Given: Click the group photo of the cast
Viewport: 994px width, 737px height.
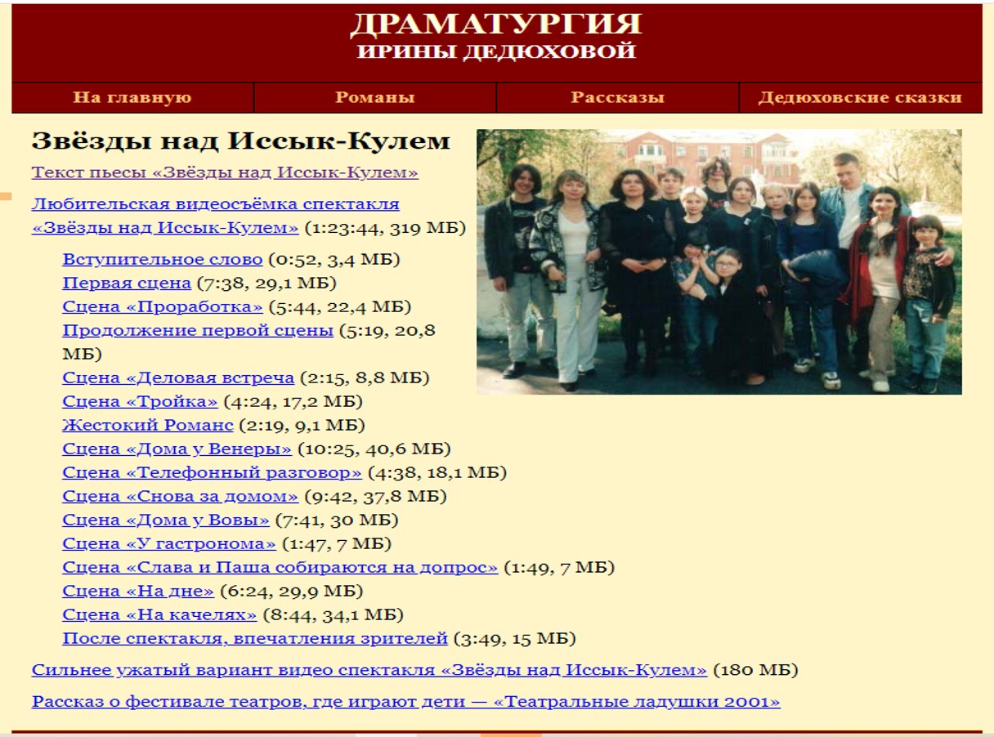Looking at the screenshot, I should click(x=719, y=261).
